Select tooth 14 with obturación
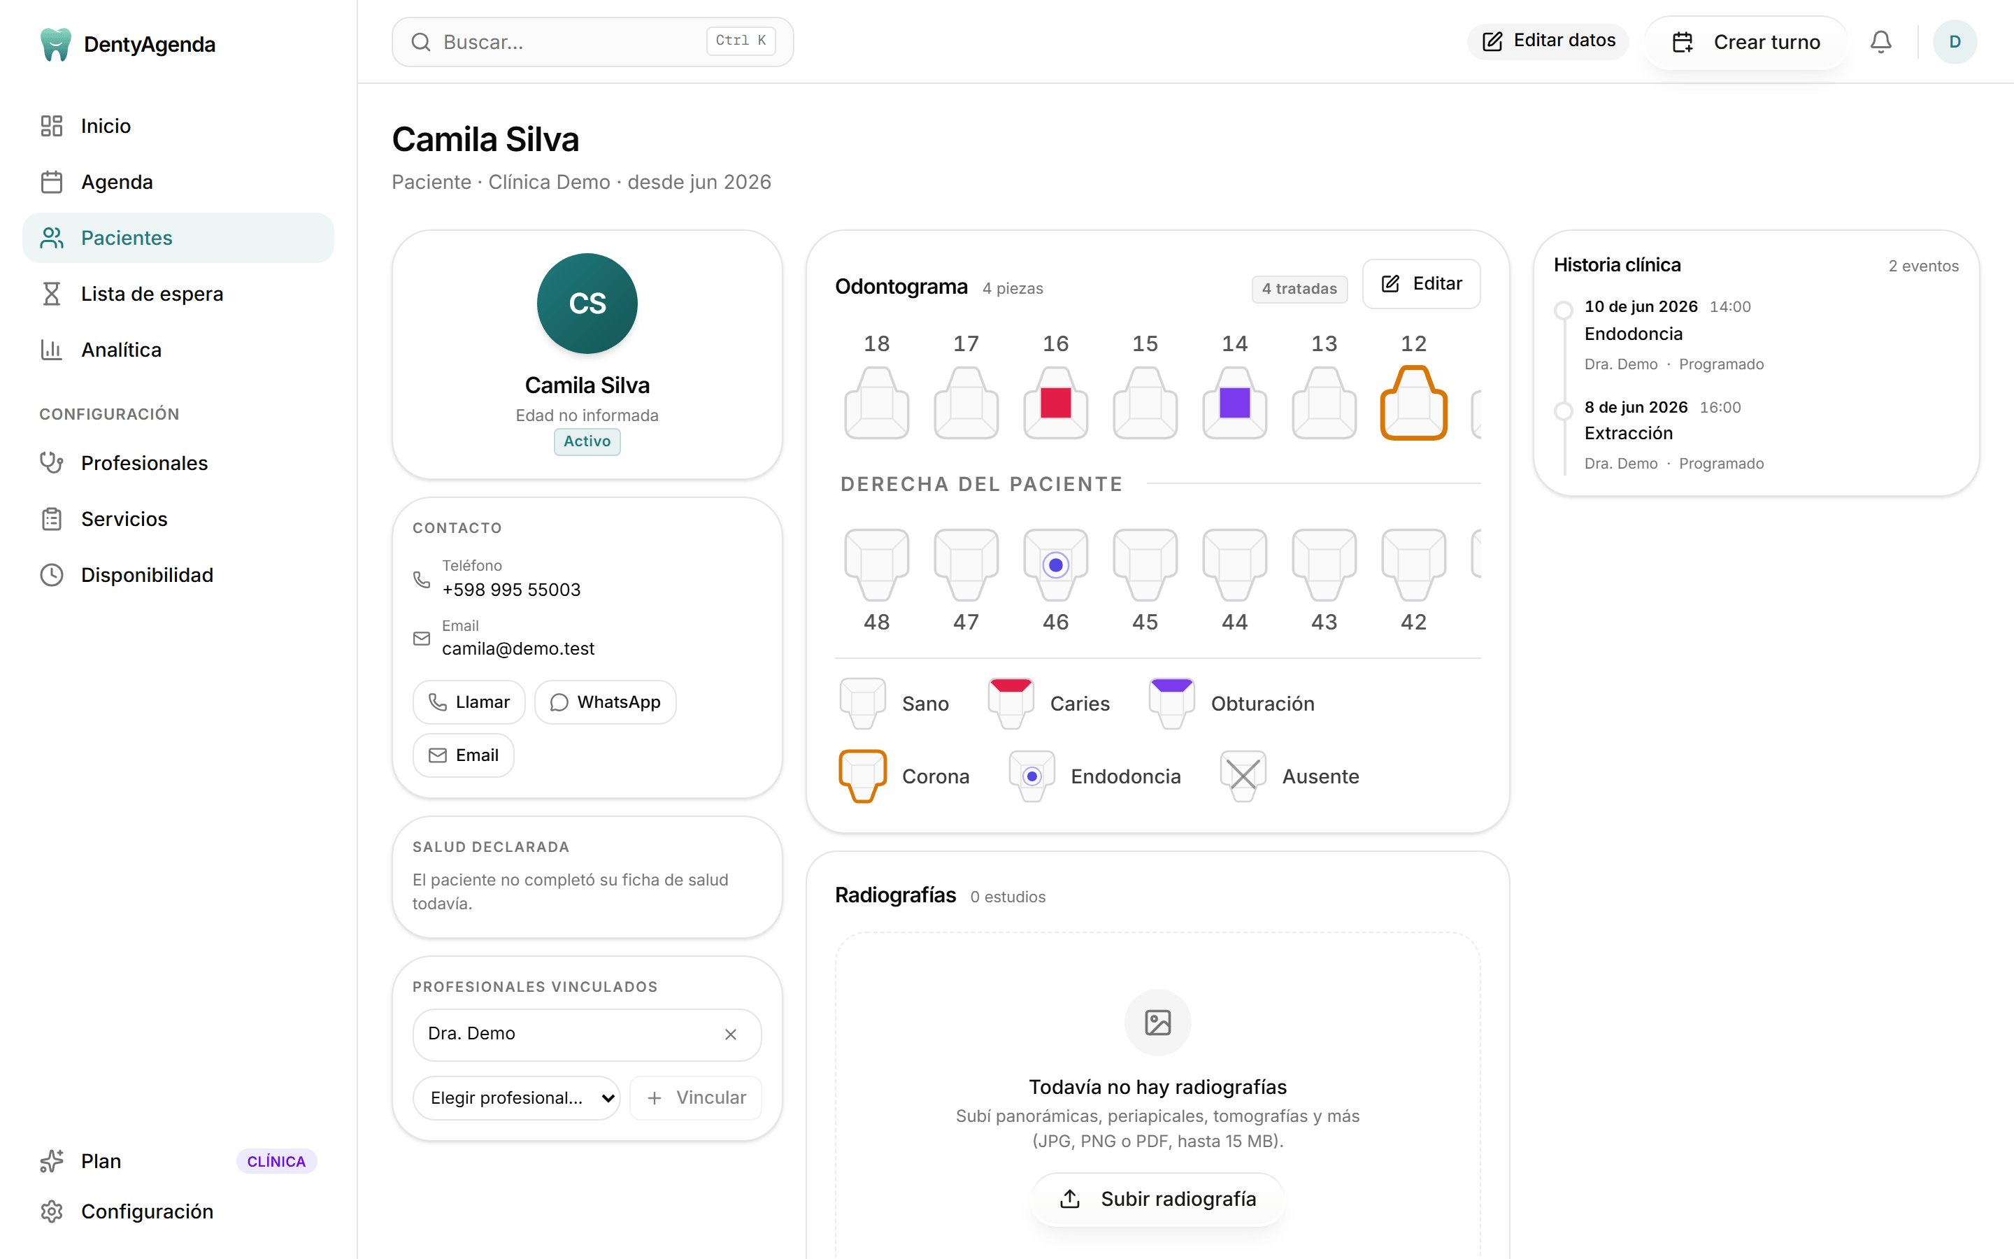The image size is (2014, 1259). 1234,403
